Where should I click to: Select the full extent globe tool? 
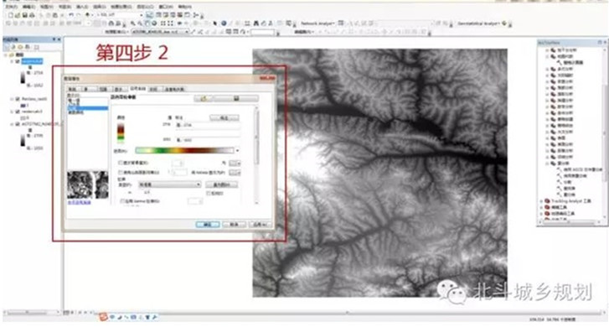tap(154, 23)
